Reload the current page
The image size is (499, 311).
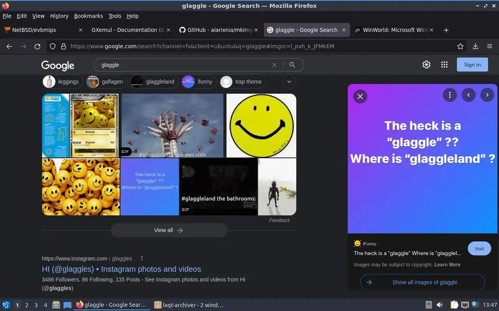[37, 46]
